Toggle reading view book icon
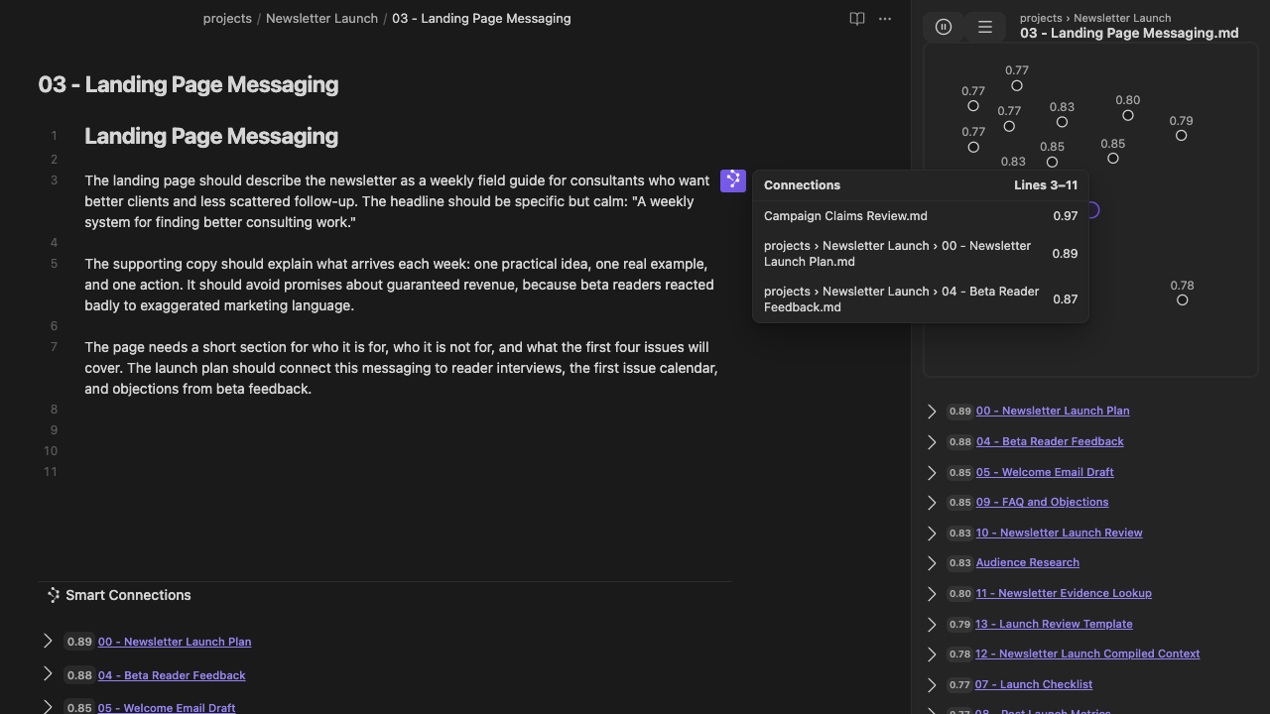Image resolution: width=1270 pixels, height=714 pixels. [x=857, y=19]
